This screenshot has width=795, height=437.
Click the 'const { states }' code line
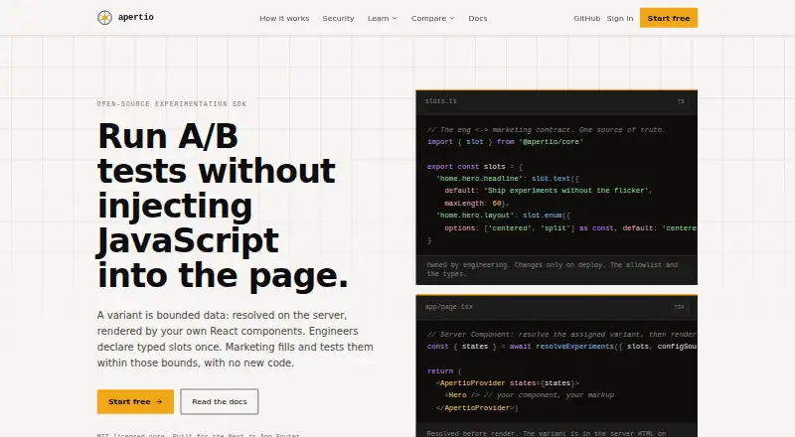[561, 347]
